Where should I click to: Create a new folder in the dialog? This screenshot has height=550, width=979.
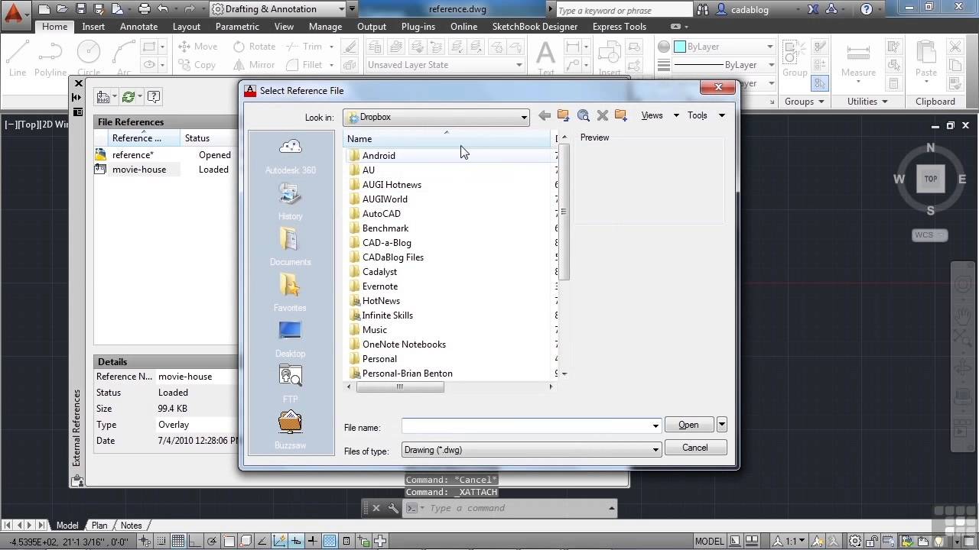621,115
